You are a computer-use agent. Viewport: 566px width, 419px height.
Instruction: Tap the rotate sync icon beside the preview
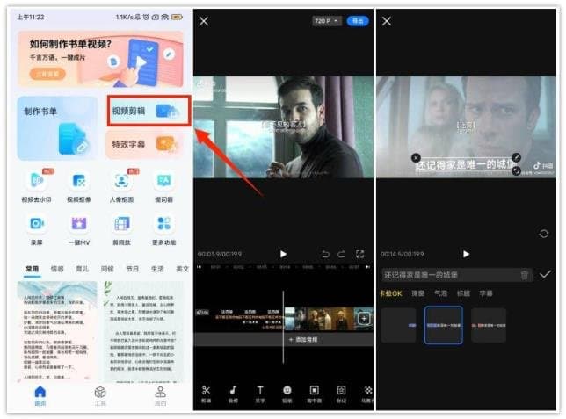[x=544, y=234]
